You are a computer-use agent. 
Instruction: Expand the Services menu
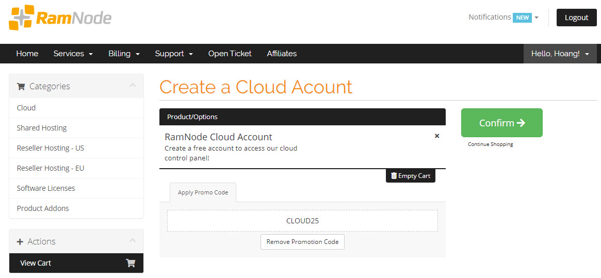73,54
